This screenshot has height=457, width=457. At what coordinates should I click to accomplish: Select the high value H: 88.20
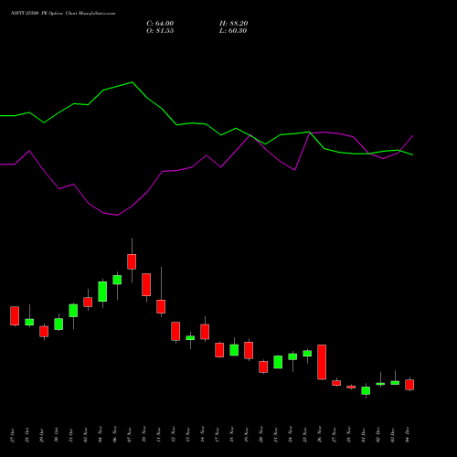click(x=233, y=24)
